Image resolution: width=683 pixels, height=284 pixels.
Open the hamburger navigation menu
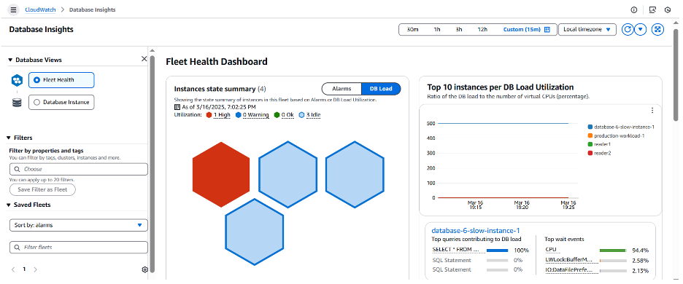[x=14, y=9]
